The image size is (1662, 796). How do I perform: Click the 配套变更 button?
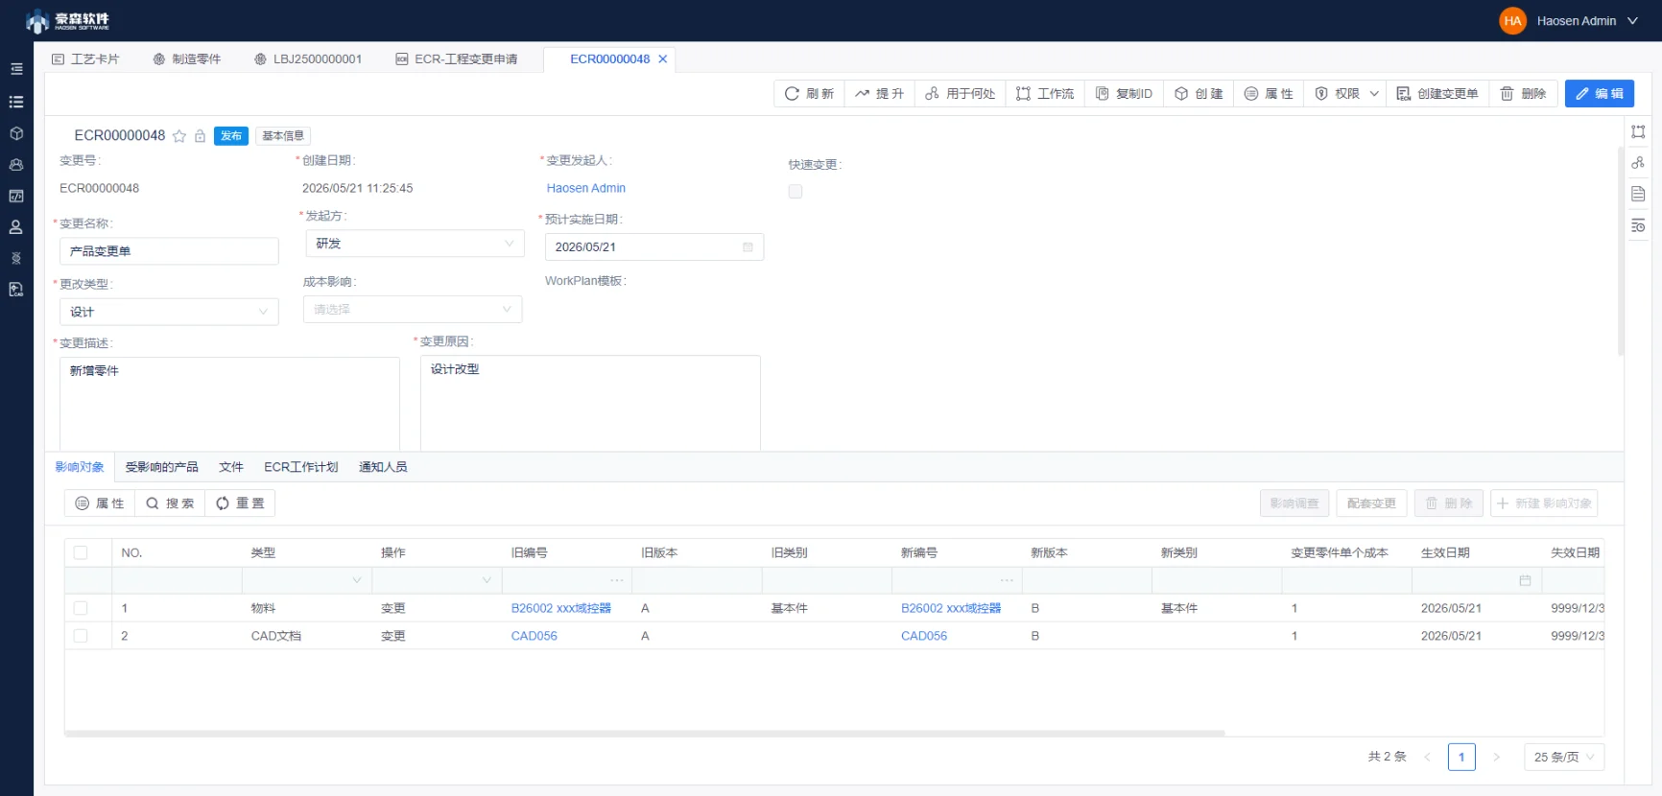(1371, 503)
